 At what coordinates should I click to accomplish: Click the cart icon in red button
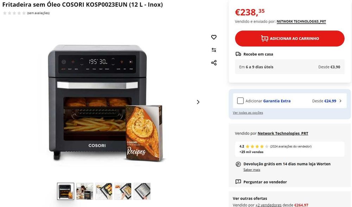[x=264, y=39]
